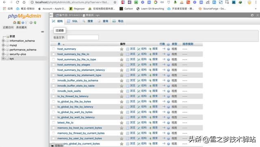Search in io_global_by_wait_by_latency
This screenshot has width=260, height=147.
[x=153, y=117]
